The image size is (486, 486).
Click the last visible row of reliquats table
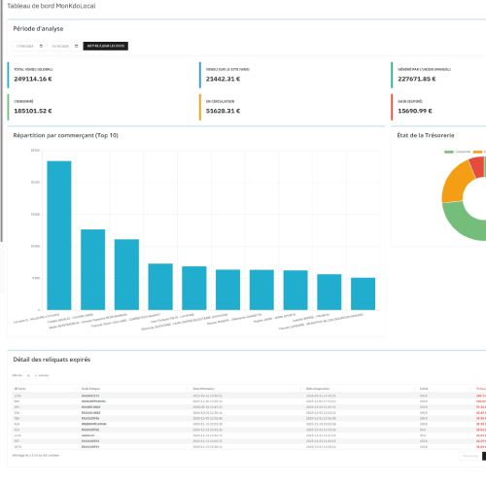pyautogui.click(x=250, y=447)
